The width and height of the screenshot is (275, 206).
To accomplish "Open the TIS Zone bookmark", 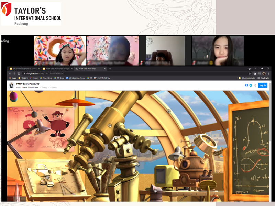I will coord(23,78).
